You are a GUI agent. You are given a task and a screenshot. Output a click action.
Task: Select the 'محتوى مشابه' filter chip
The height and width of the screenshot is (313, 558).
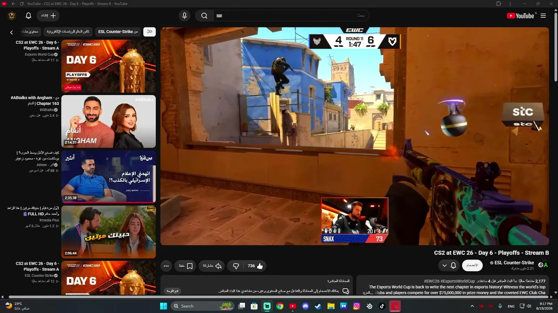click(30, 32)
